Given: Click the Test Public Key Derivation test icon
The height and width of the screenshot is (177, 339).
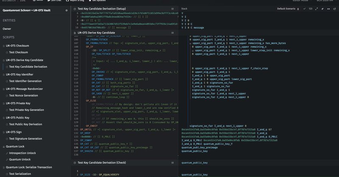Looking at the screenshot, I should click(7, 124).
